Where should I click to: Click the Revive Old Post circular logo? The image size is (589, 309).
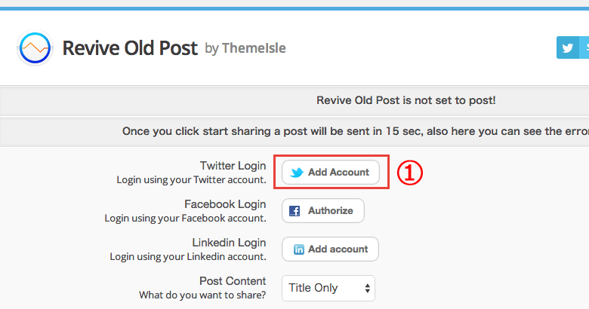pyautogui.click(x=35, y=48)
